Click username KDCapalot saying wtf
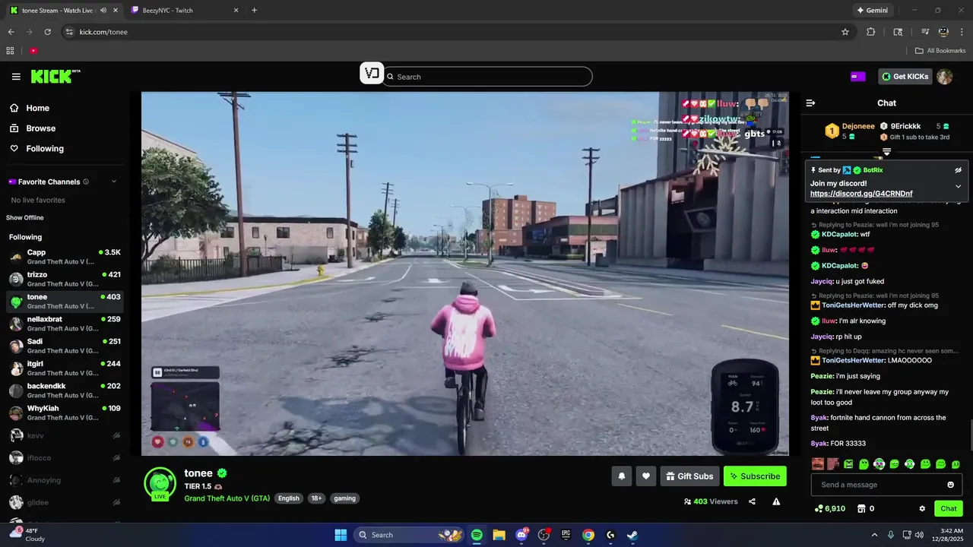Image resolution: width=973 pixels, height=547 pixels. coord(840,234)
